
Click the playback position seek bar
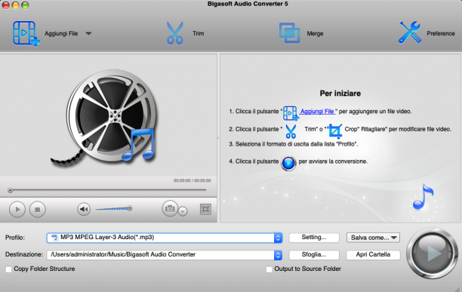tap(108, 190)
